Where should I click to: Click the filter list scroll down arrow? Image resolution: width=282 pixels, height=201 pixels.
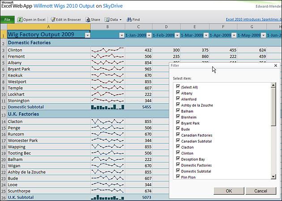[x=273, y=176]
